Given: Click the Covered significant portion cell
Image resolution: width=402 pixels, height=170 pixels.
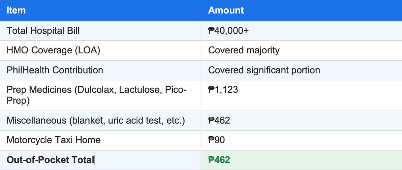Looking at the screenshot, I should tap(264, 70).
